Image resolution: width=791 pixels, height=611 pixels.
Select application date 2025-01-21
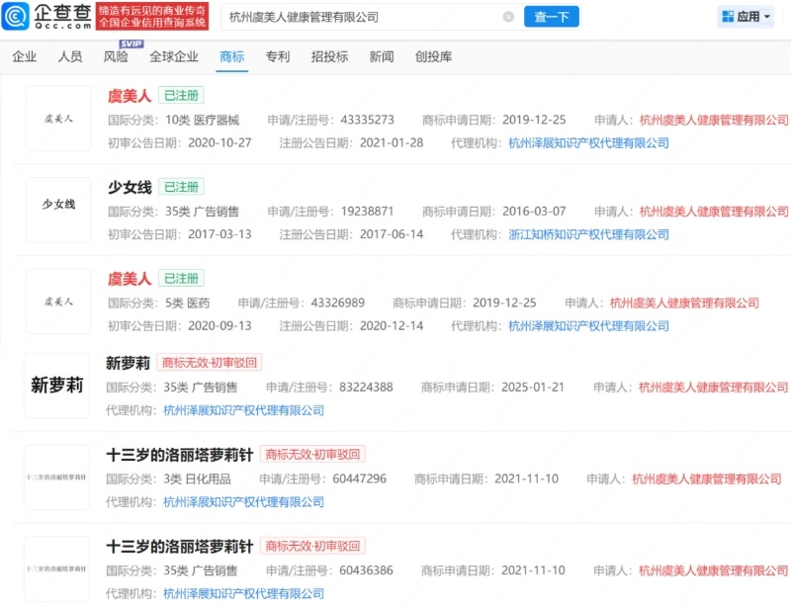[x=533, y=387]
